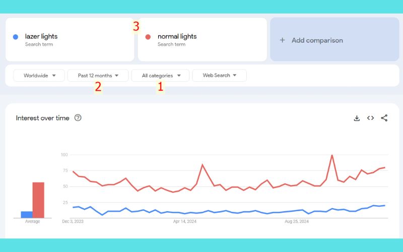Click the highest peak of the red line
The image size is (403, 252).
332,155
